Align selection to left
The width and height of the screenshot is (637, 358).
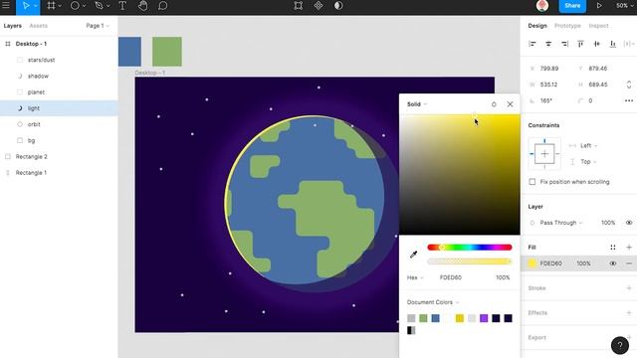[x=532, y=44]
